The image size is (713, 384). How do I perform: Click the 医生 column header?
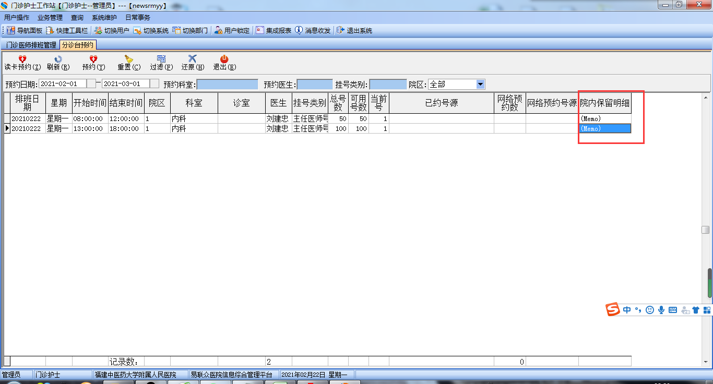point(279,103)
